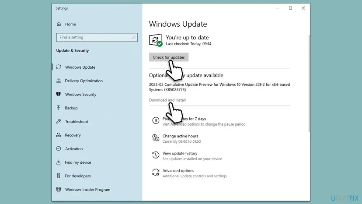Click the Delivery Optimization icon
Image resolution: width=362 pixels, height=204 pixels.
(59, 81)
